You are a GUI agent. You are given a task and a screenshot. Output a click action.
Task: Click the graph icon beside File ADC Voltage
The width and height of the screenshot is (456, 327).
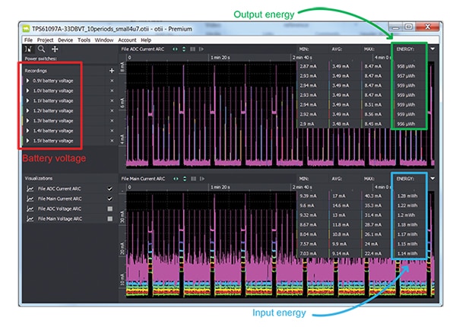30,208
